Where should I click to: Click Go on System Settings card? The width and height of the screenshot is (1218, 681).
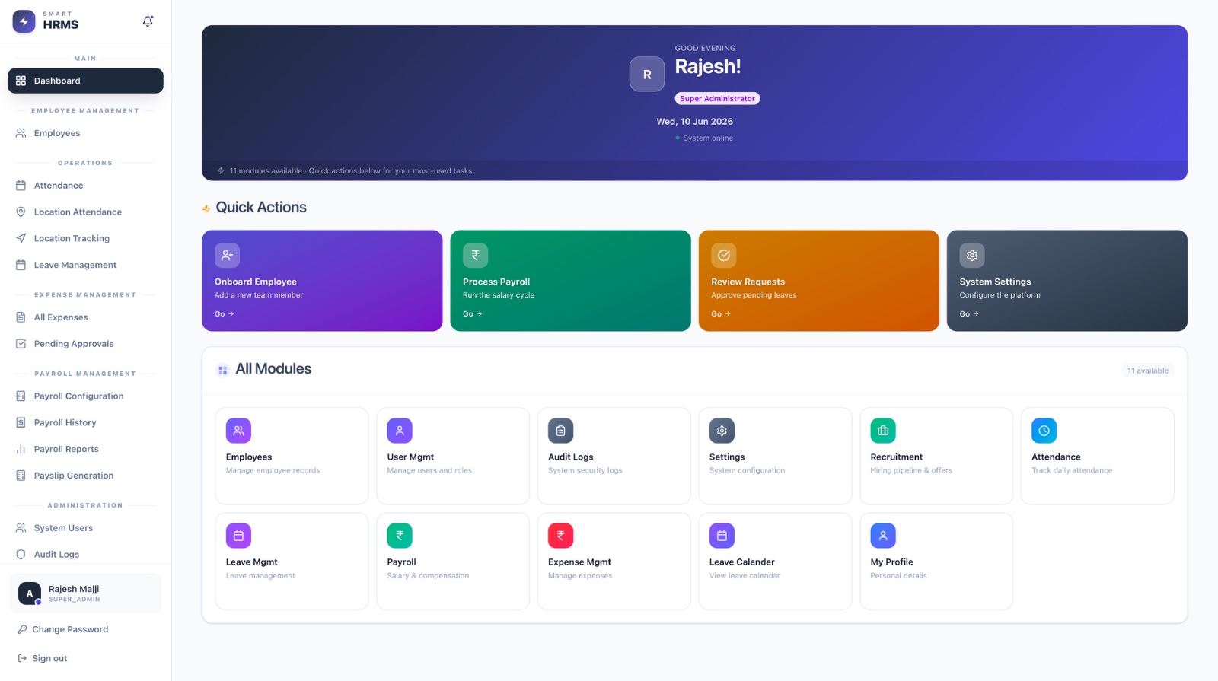pyautogui.click(x=968, y=313)
